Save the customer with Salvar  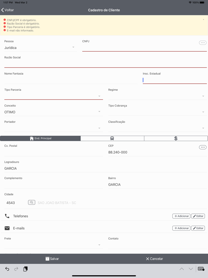pos(52,259)
